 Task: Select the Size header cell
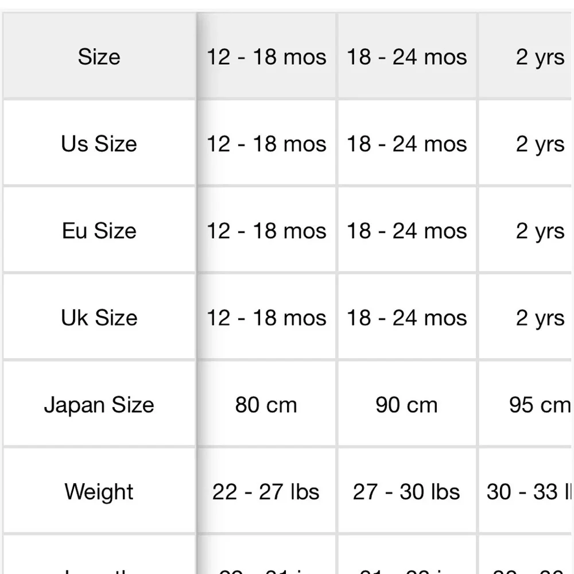click(99, 56)
